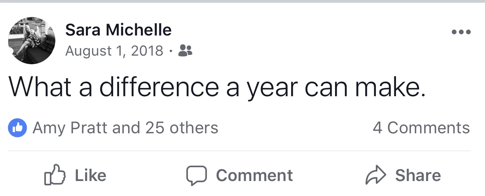This screenshot has width=485, height=196.
Task: Click the year 2018 in the post date
Action: (148, 51)
